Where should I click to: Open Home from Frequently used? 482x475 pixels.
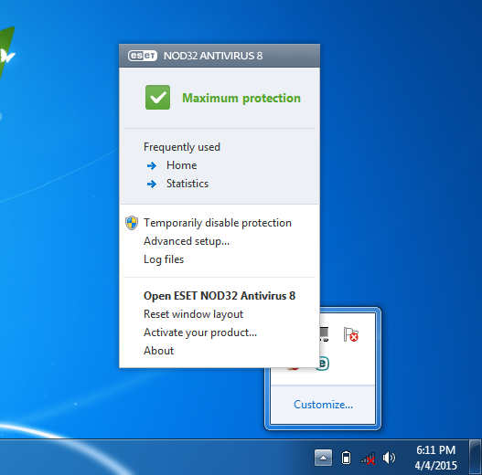point(181,165)
